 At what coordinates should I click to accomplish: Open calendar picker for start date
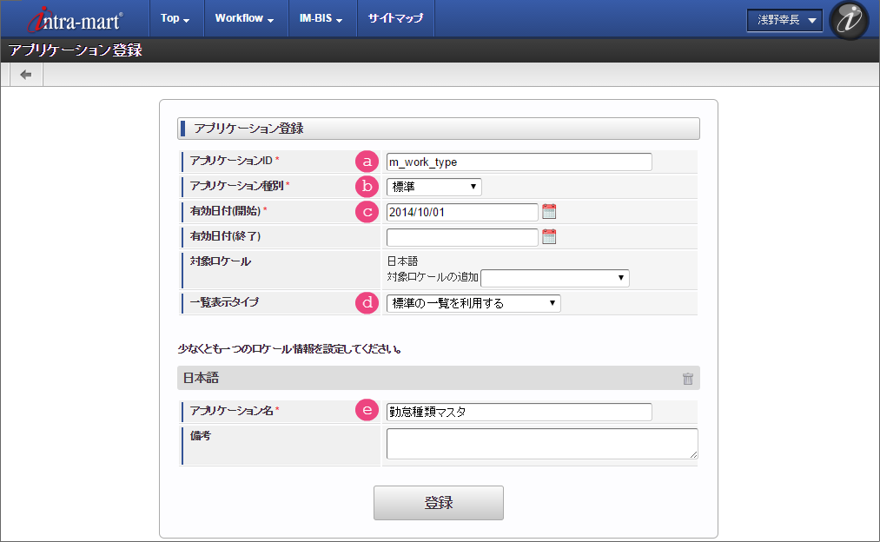[549, 211]
